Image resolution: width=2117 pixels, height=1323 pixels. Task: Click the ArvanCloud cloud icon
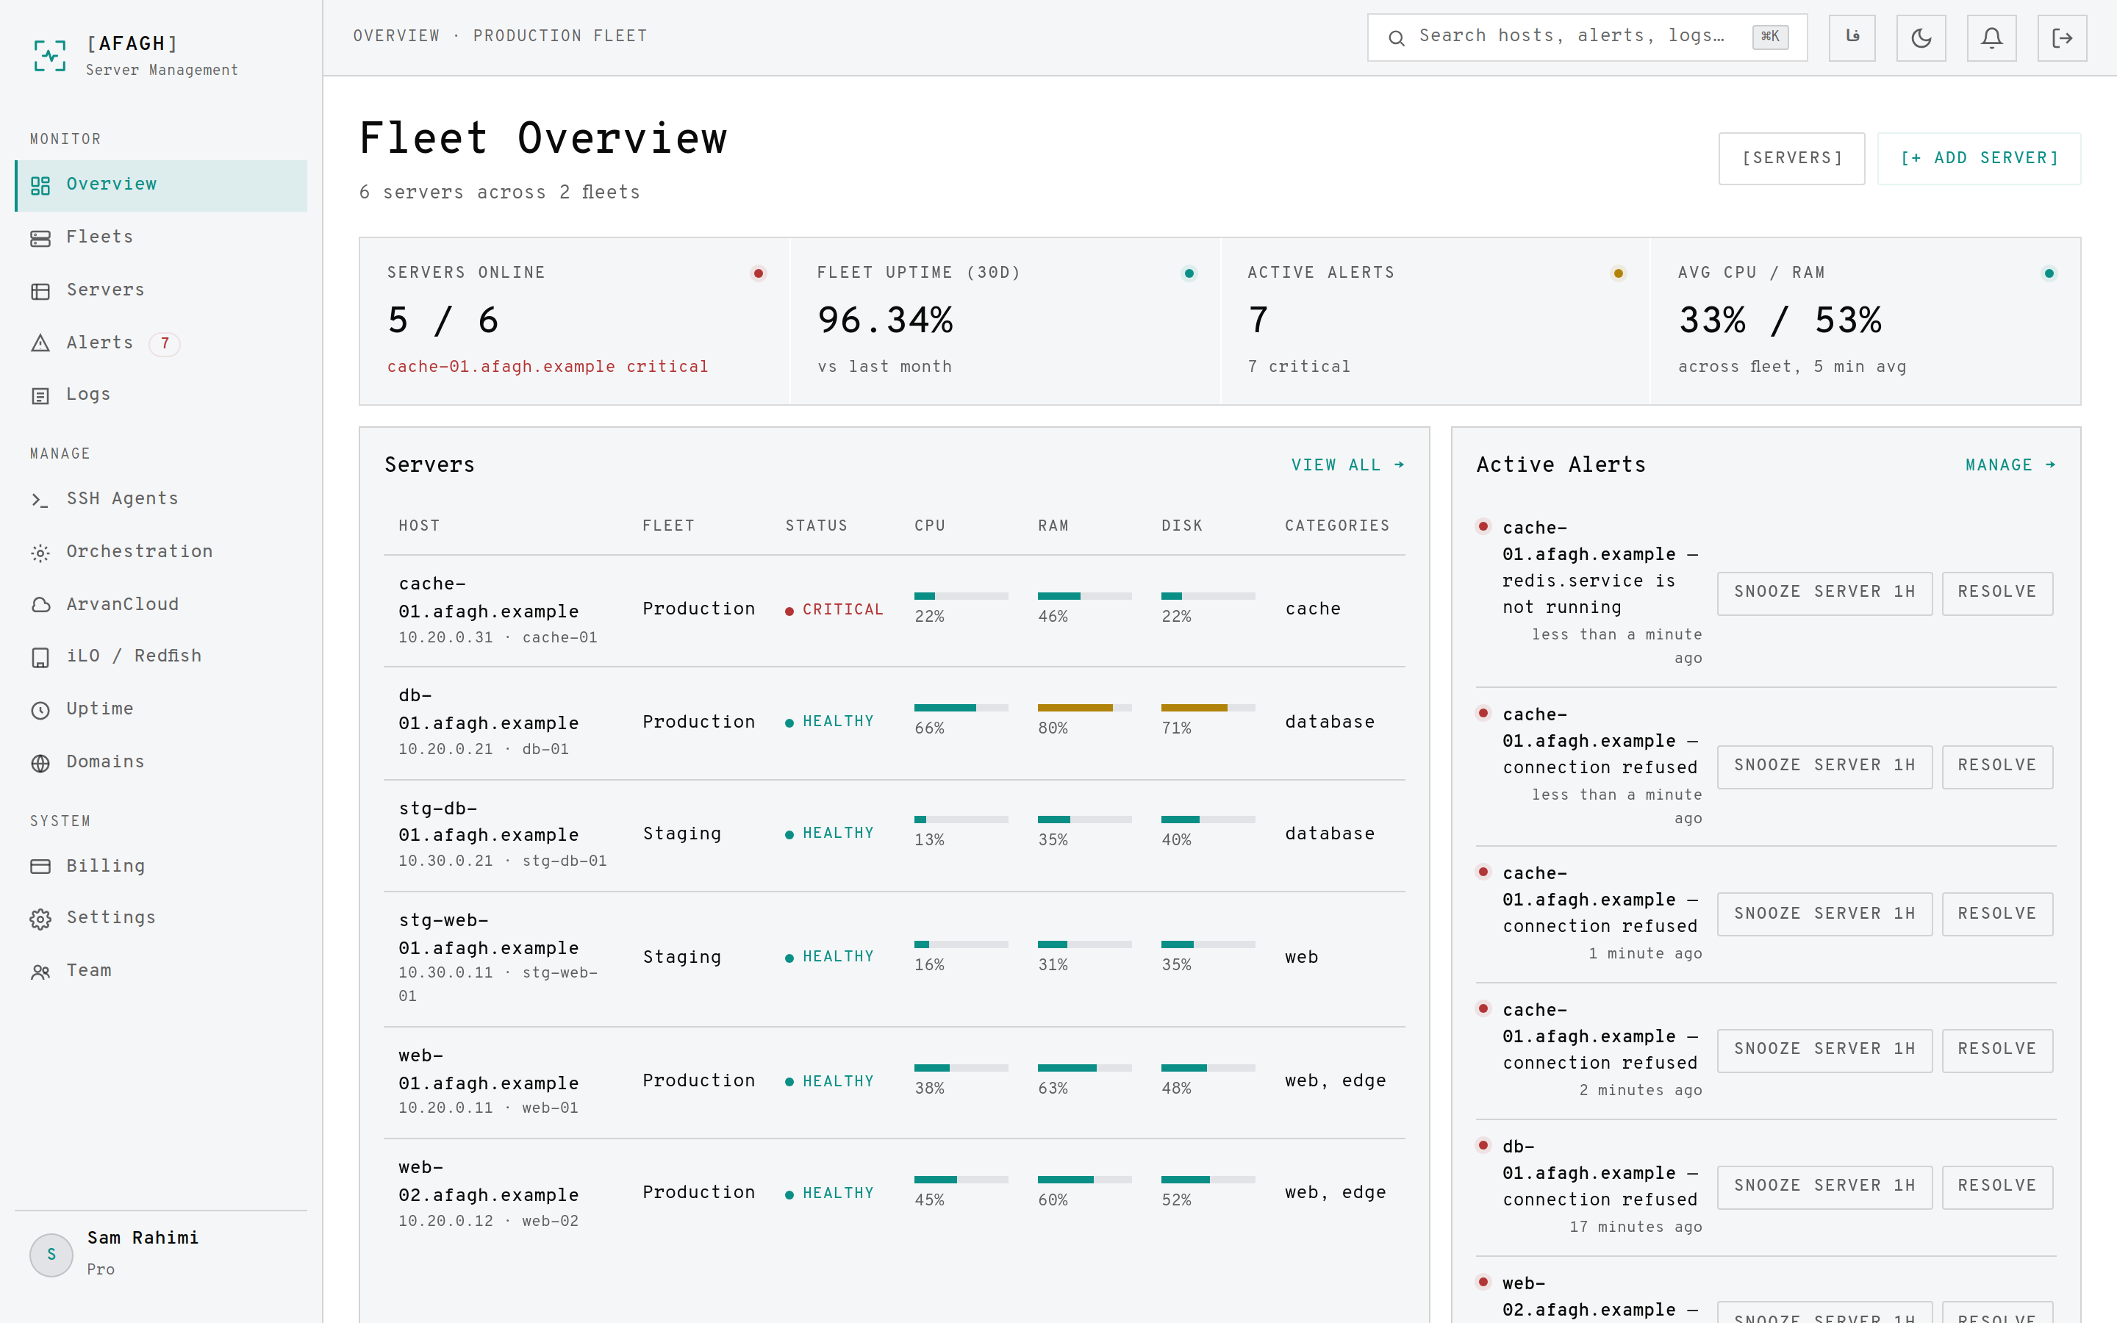tap(40, 605)
